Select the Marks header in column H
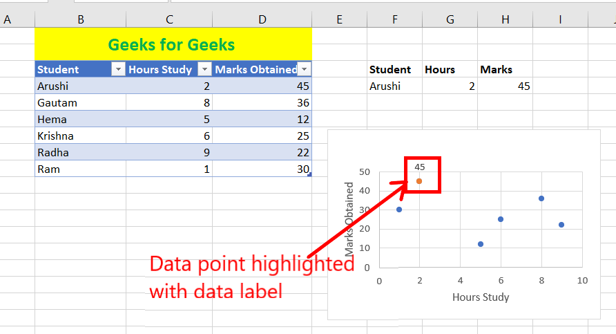 [506, 69]
